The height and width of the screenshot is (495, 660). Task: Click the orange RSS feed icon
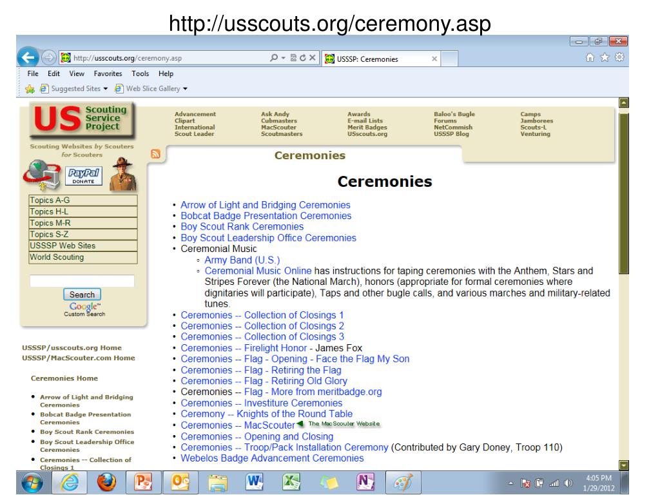(x=155, y=153)
